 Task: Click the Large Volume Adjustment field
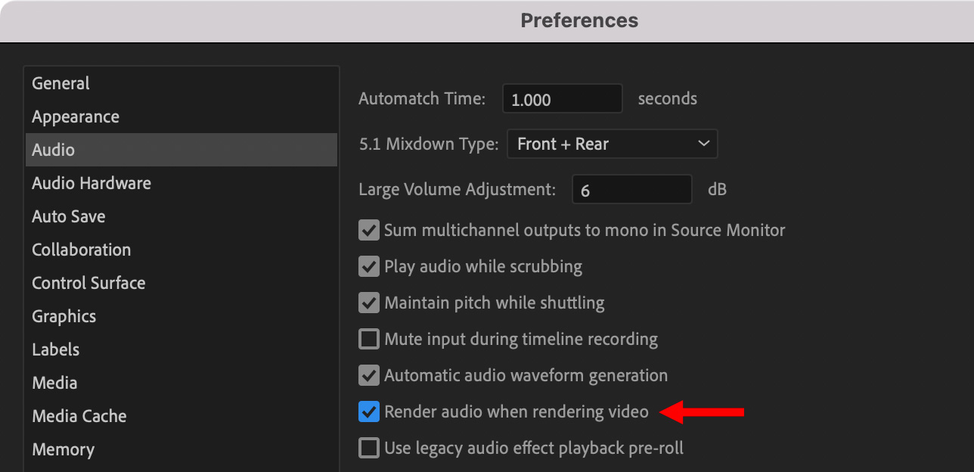click(x=631, y=189)
